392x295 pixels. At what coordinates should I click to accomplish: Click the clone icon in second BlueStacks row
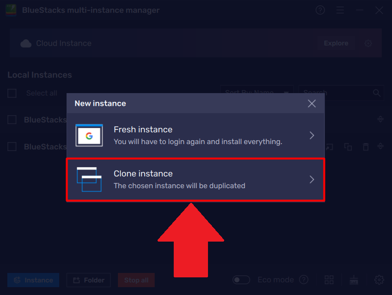click(x=348, y=147)
